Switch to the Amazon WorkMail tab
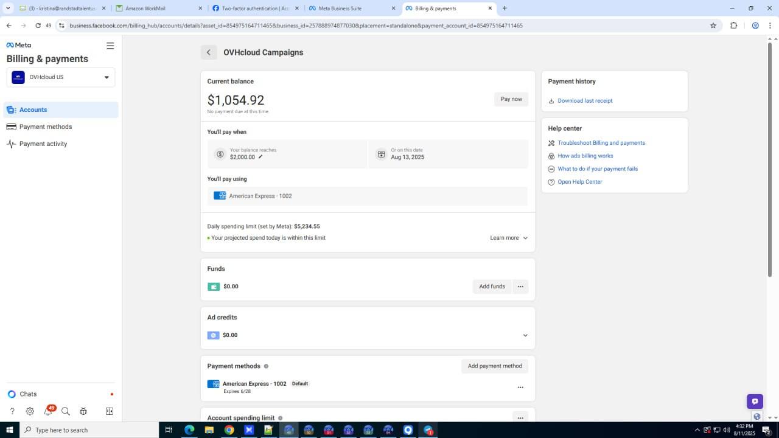This screenshot has height=438, width=779. pyautogui.click(x=159, y=9)
